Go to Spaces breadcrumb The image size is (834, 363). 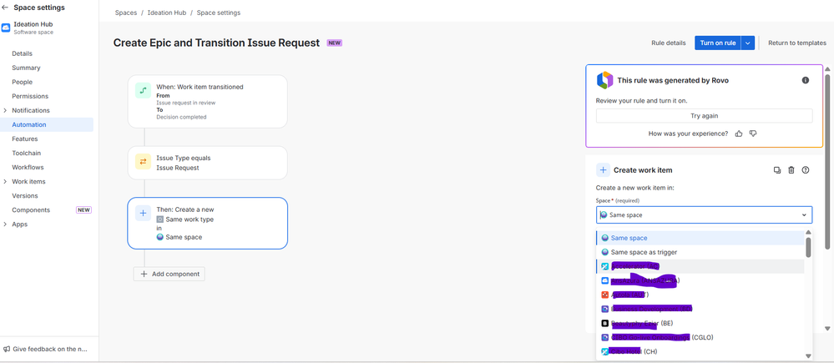(x=125, y=13)
